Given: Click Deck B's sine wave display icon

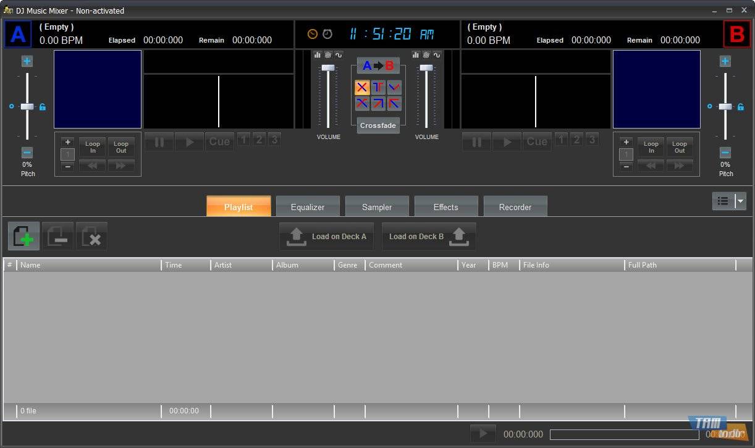Looking at the screenshot, I should [437, 55].
